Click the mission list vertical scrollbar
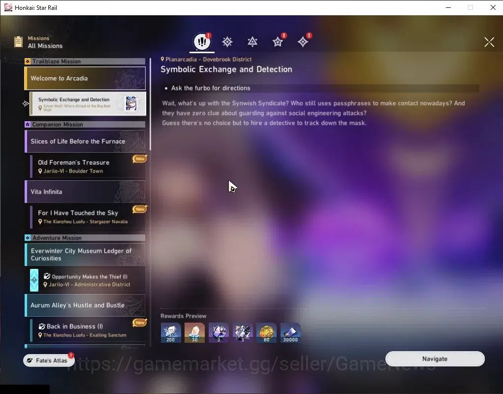This screenshot has width=503, height=394. point(150,104)
